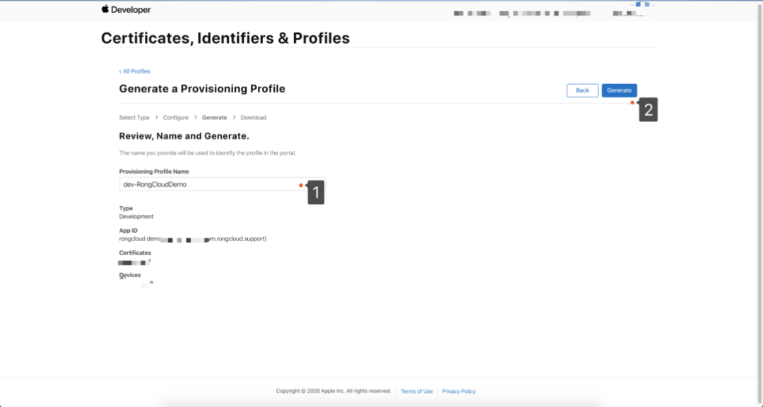Click the App ID value text
This screenshot has width=763, height=407.
(192, 239)
